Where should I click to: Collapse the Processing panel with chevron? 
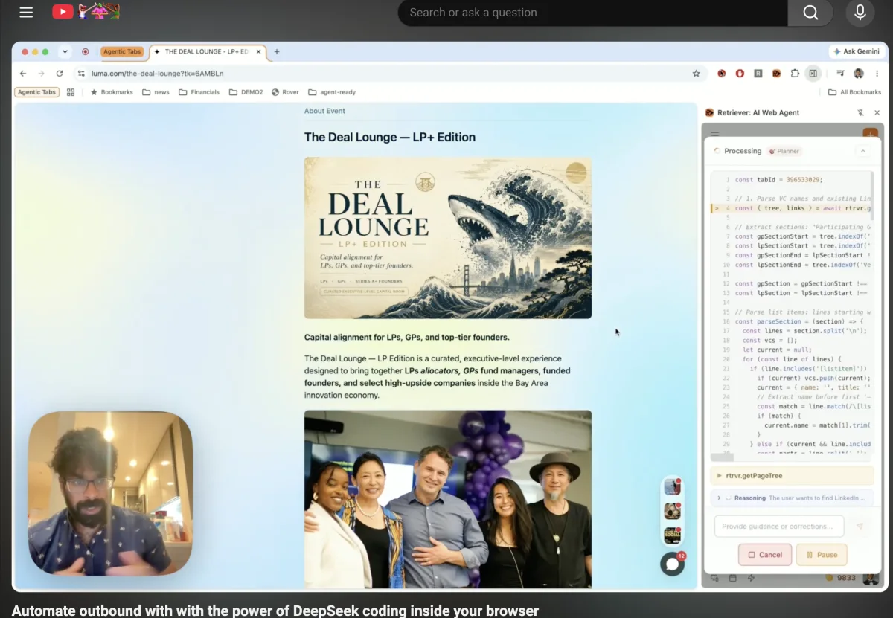[x=863, y=151]
